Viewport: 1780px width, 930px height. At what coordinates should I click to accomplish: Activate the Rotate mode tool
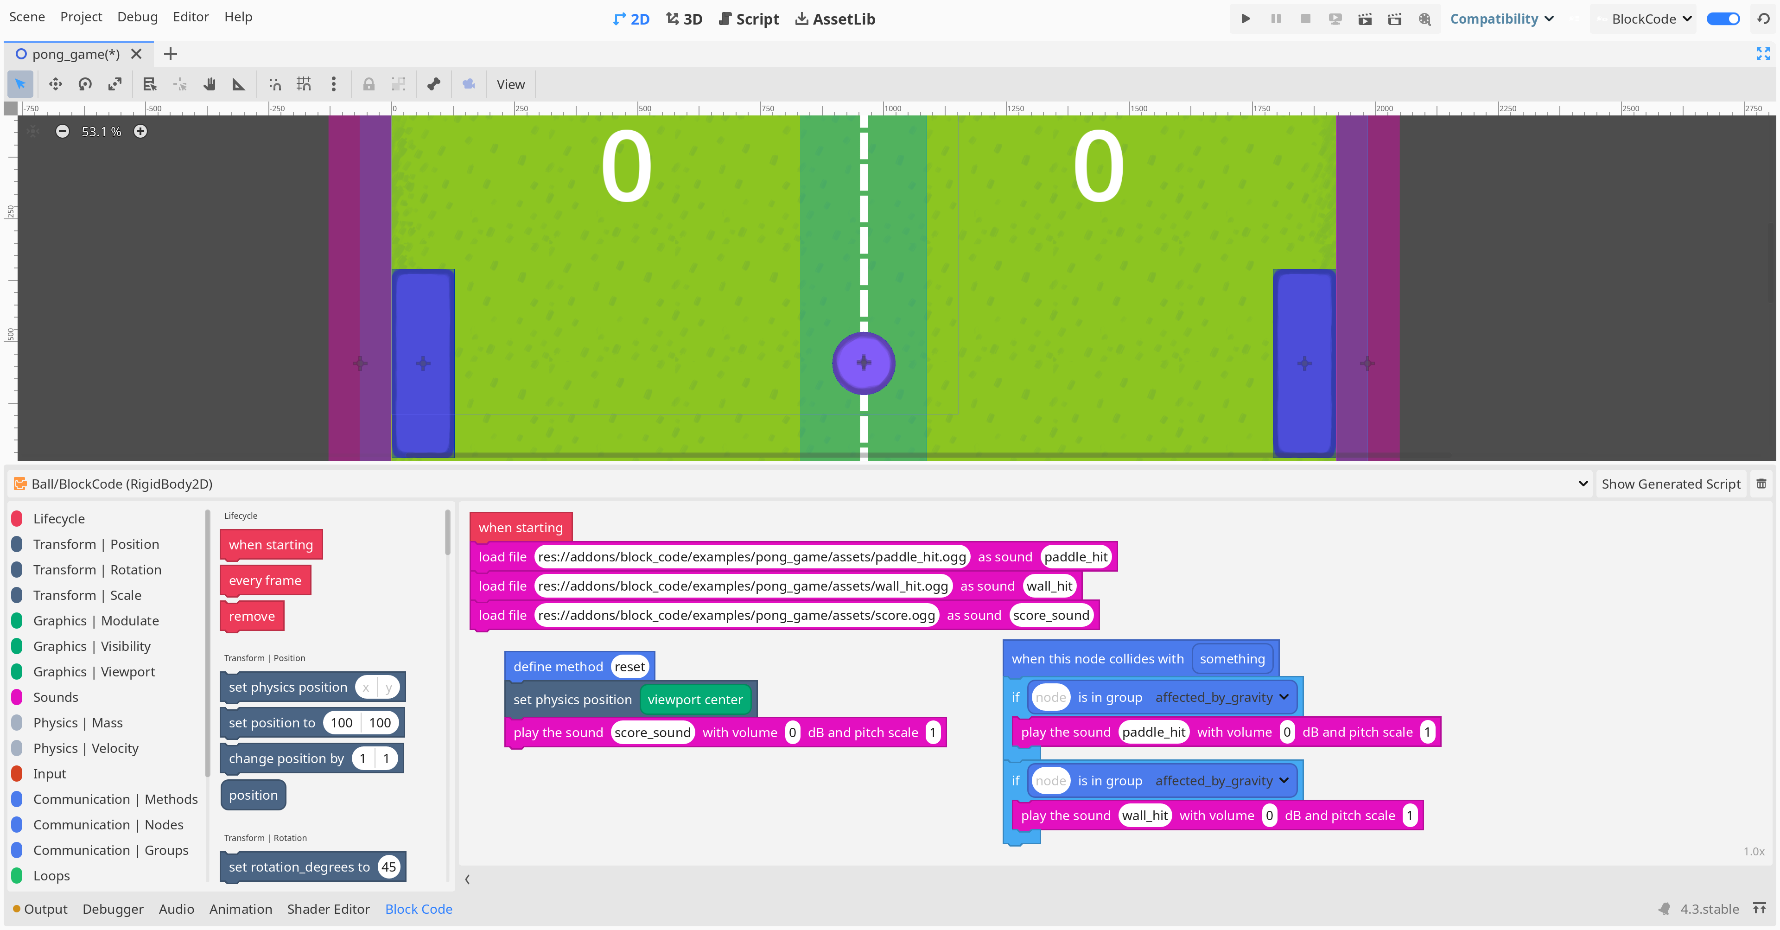[85, 84]
